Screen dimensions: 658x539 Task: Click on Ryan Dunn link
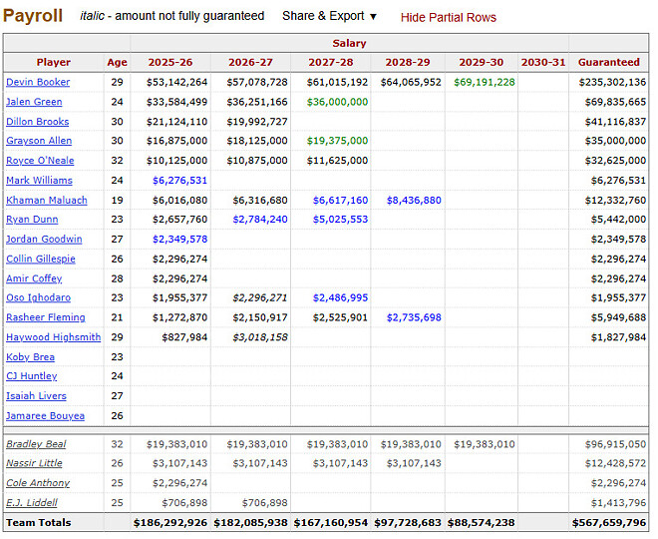(x=32, y=220)
